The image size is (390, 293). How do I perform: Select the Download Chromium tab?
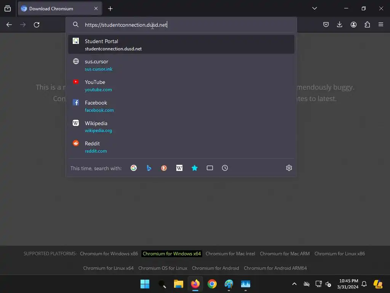(60, 8)
